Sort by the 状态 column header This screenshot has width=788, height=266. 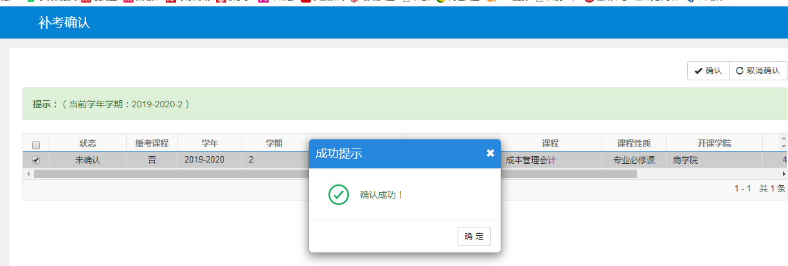click(87, 143)
